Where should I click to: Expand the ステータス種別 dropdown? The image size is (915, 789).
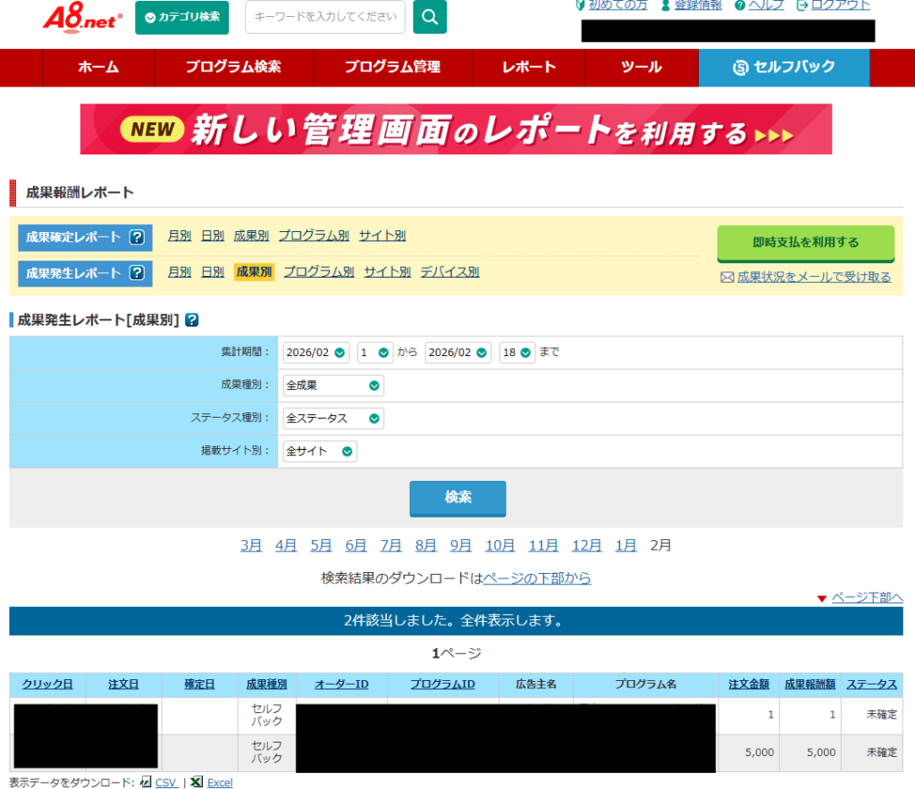tap(332, 419)
